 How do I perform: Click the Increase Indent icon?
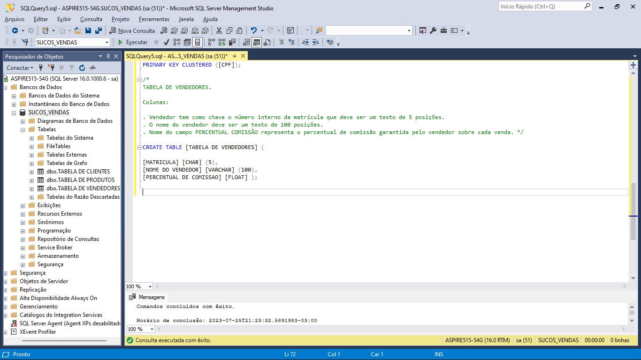click(x=316, y=42)
